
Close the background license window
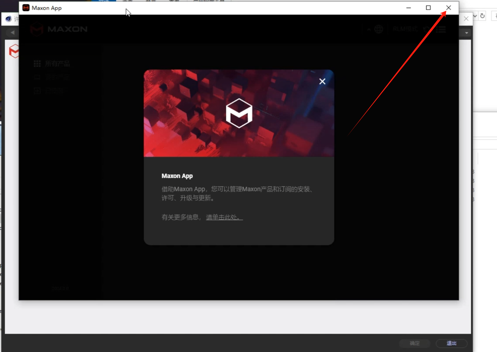466,19
